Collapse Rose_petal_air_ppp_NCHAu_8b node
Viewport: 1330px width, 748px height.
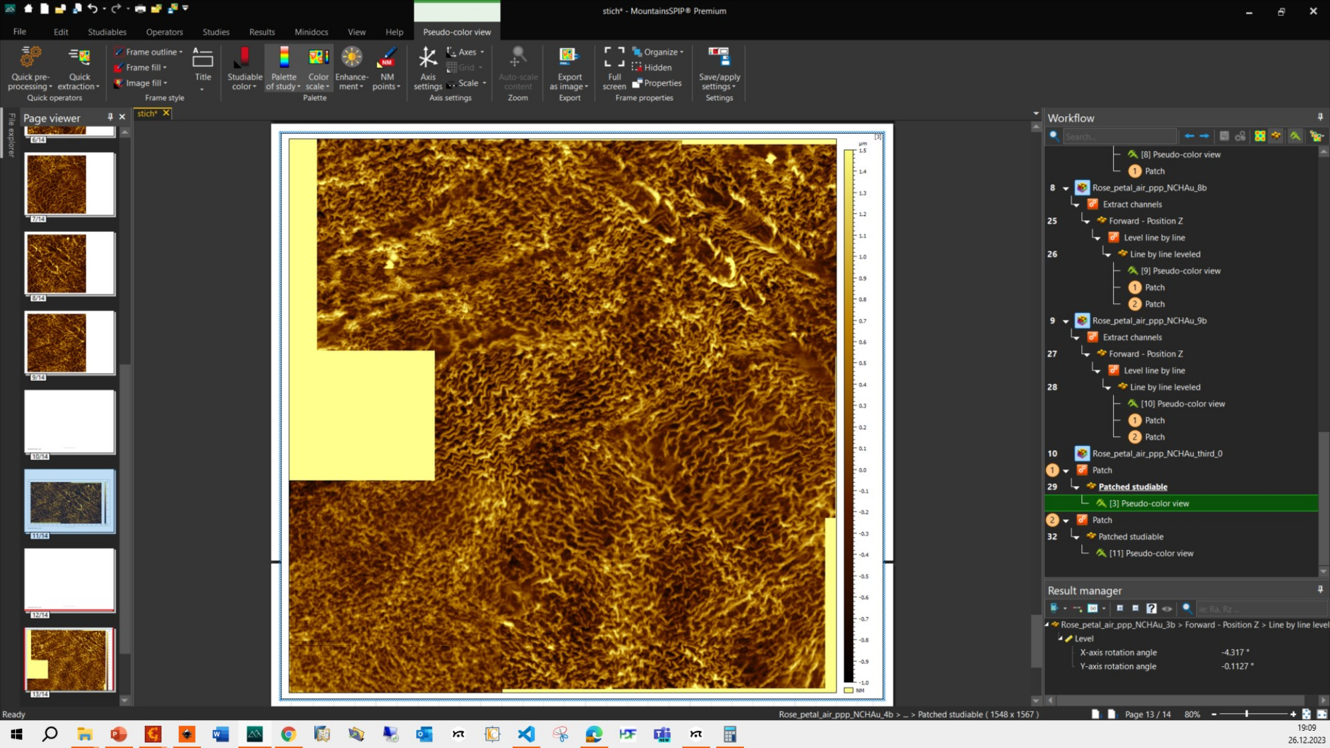click(x=1066, y=188)
